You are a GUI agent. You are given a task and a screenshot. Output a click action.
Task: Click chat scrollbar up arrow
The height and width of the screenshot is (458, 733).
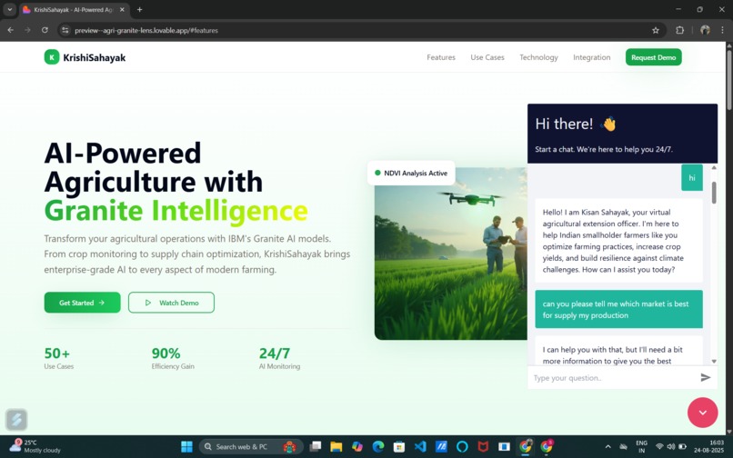714,167
